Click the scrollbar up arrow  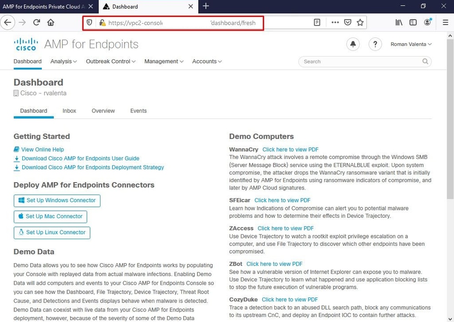tap(450, 36)
